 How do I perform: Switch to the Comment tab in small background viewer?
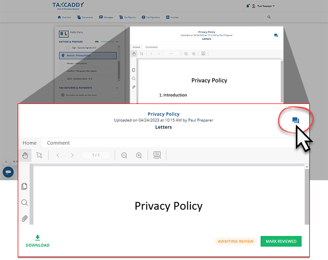[x=151, y=47]
